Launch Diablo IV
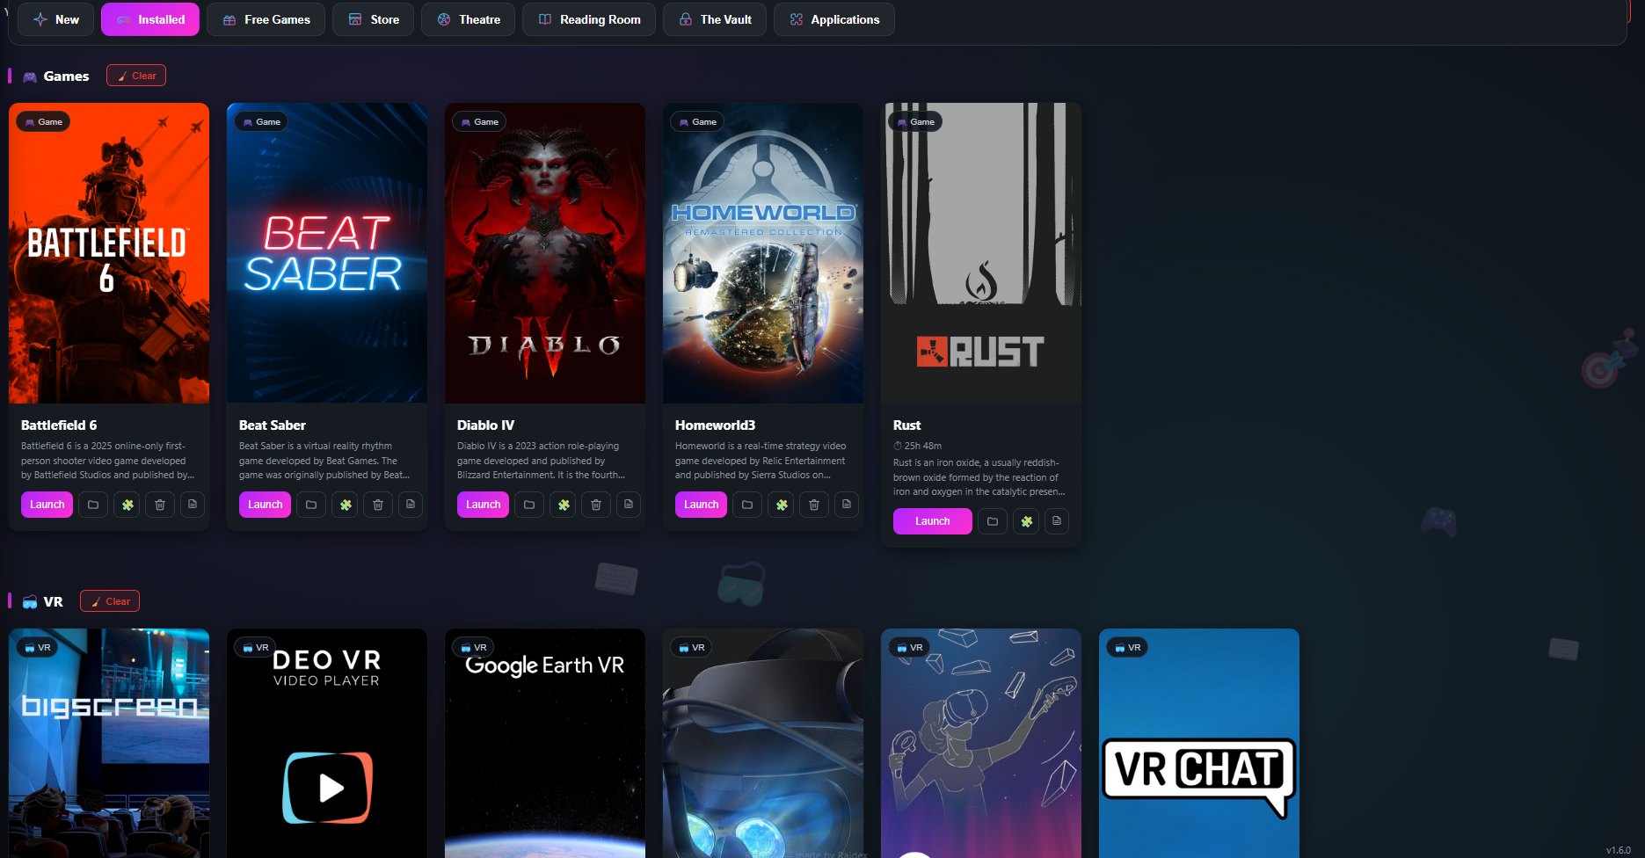Viewport: 1645px width, 858px height. pyautogui.click(x=484, y=505)
